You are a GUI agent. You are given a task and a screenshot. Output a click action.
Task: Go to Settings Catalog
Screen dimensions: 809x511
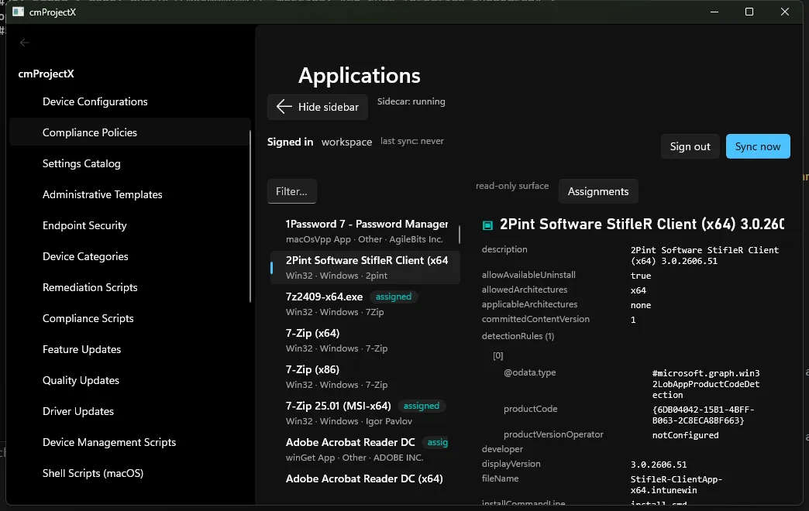130,163
